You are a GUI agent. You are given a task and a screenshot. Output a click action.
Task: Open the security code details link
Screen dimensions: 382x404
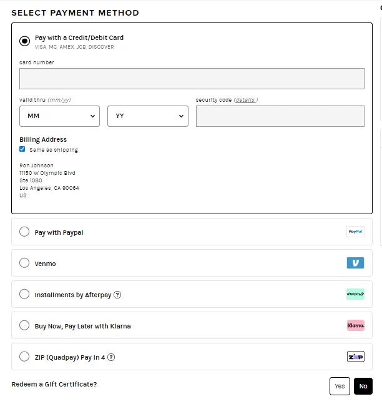(x=246, y=100)
